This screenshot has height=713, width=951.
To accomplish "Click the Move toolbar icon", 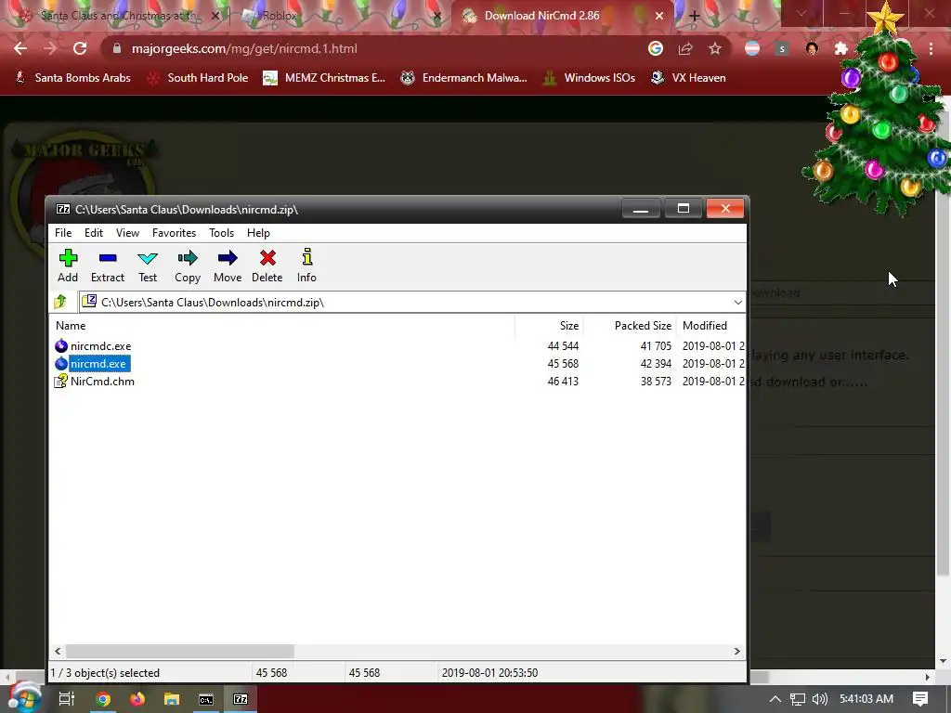I will (x=228, y=266).
